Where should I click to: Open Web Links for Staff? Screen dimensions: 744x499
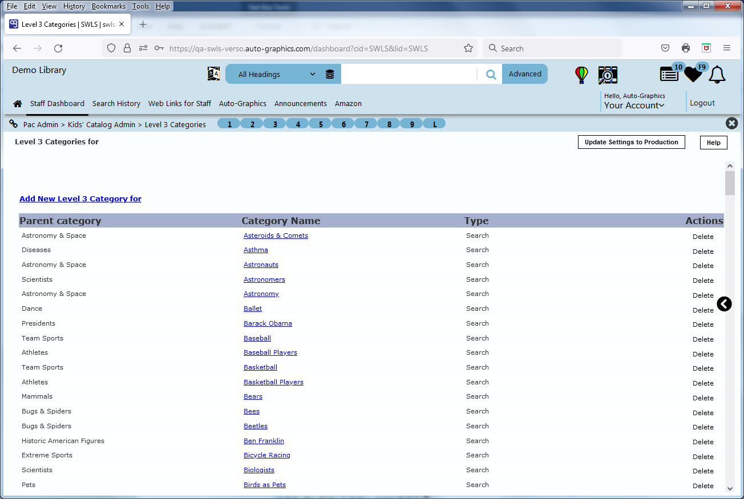pyautogui.click(x=180, y=104)
